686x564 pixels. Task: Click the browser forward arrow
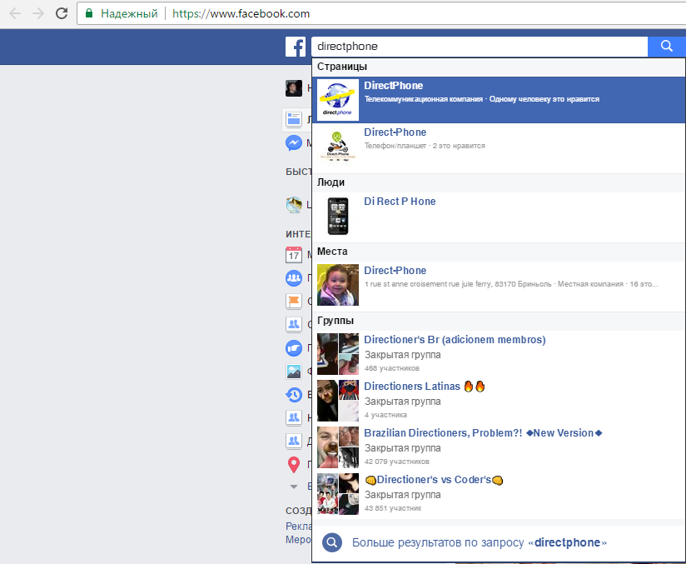(38, 13)
